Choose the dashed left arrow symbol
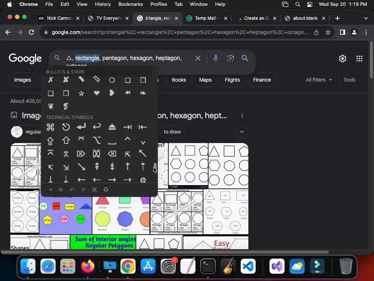Image resolution: width=374 pixels, height=281 pixels. (x=96, y=180)
